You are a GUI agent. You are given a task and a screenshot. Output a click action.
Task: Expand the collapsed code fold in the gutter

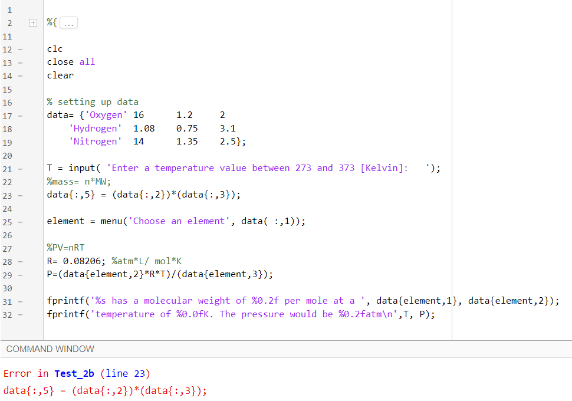(32, 22)
